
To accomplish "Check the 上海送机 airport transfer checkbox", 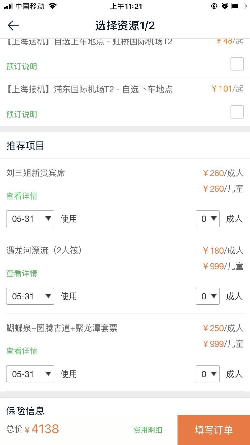I will pyautogui.click(x=237, y=64).
